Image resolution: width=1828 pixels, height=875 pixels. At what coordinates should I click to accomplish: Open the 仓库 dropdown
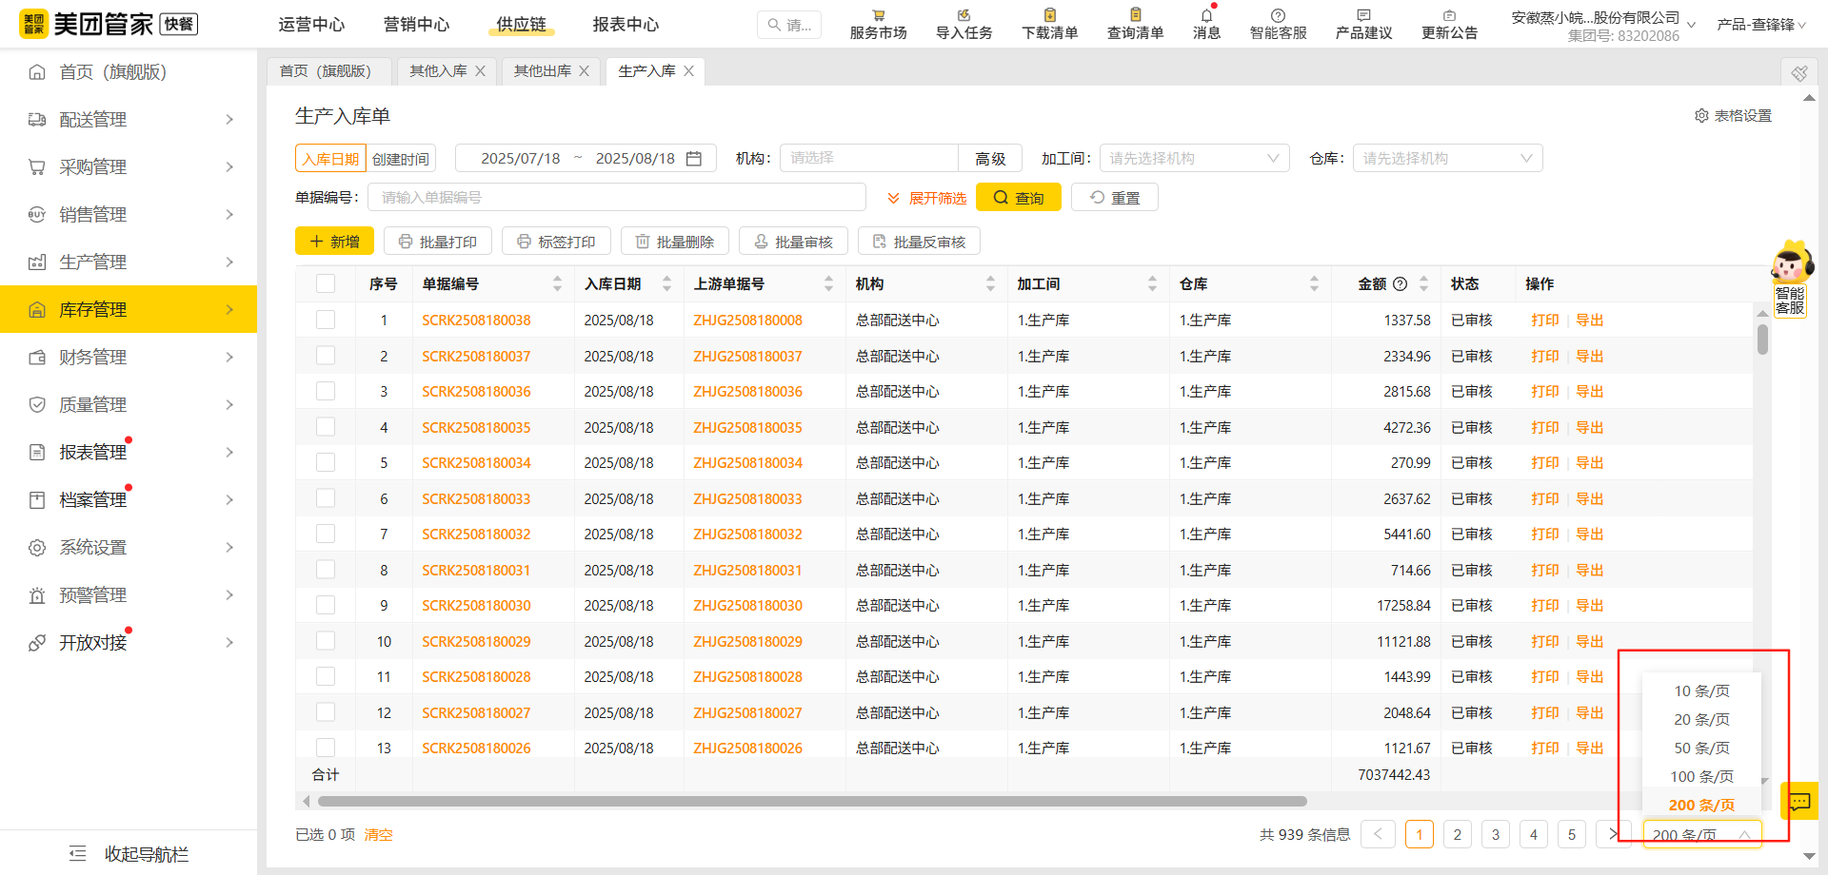(1447, 159)
